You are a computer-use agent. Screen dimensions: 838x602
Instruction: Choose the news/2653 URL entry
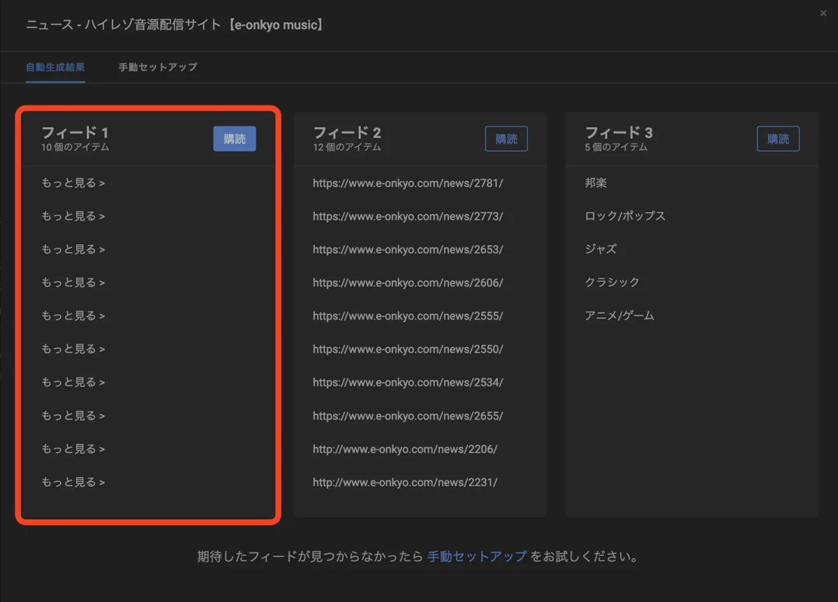(408, 249)
